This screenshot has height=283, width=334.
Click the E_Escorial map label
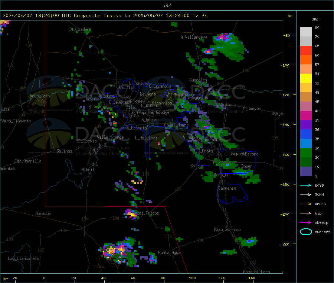137,128
